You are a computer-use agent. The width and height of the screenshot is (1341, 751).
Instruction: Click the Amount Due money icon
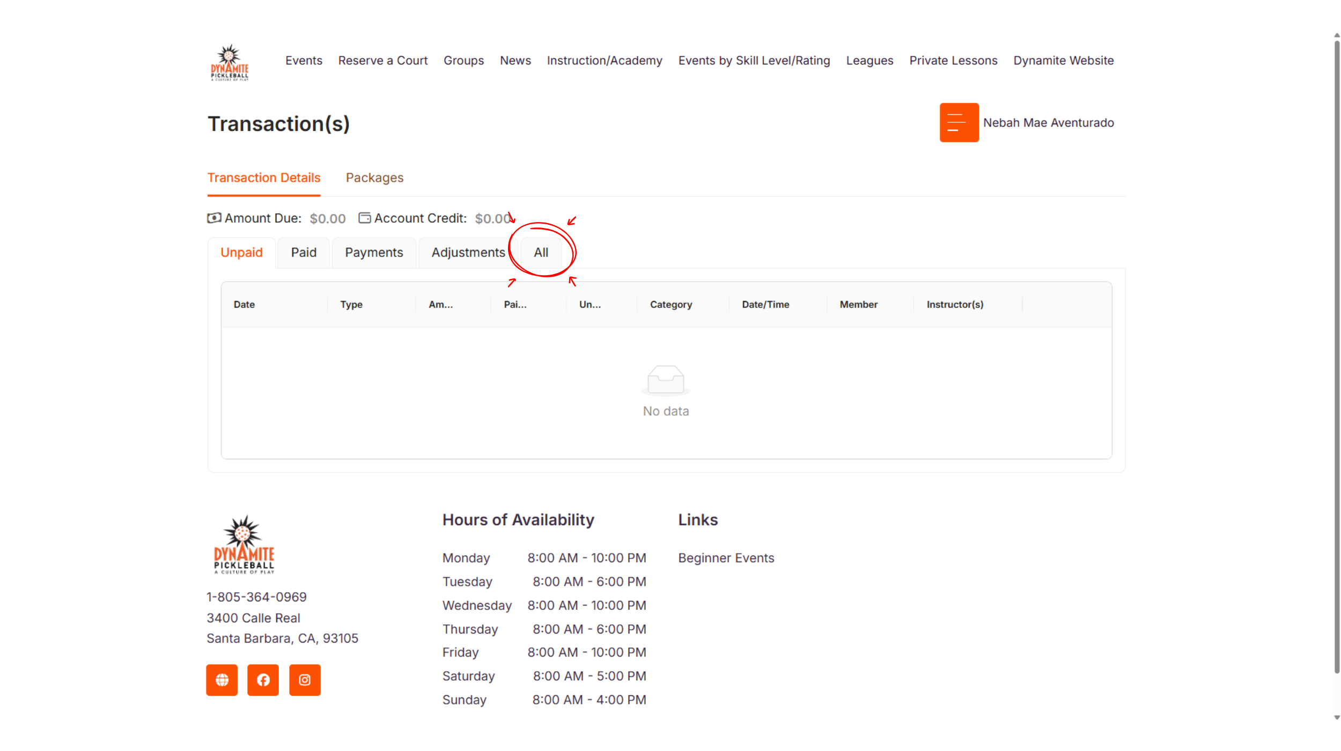(214, 218)
